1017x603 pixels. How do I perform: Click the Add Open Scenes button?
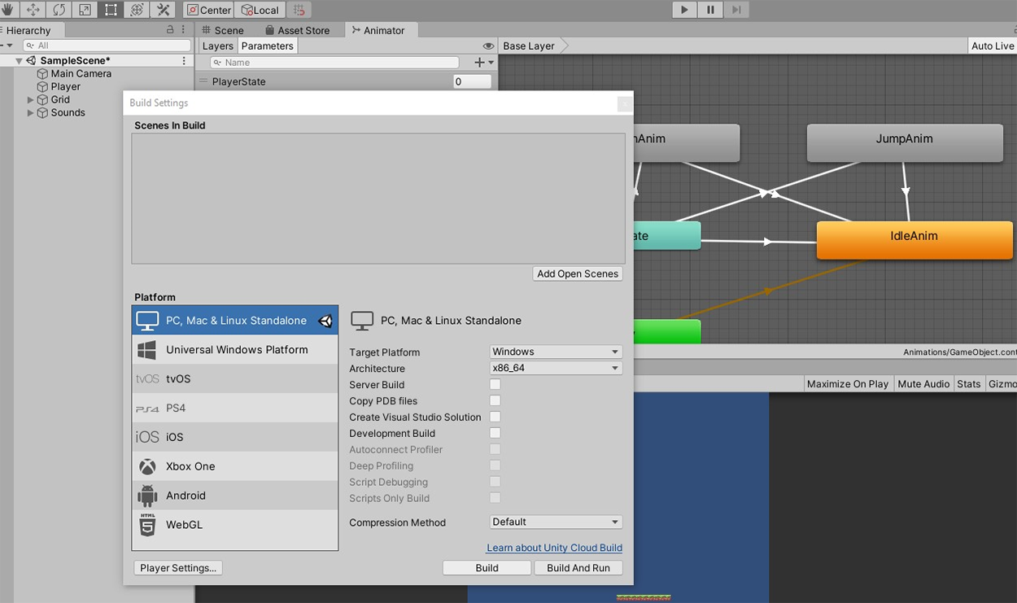[x=578, y=273]
